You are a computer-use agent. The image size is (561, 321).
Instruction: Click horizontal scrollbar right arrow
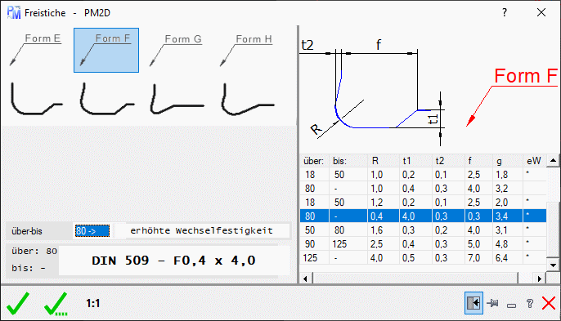(x=540, y=279)
